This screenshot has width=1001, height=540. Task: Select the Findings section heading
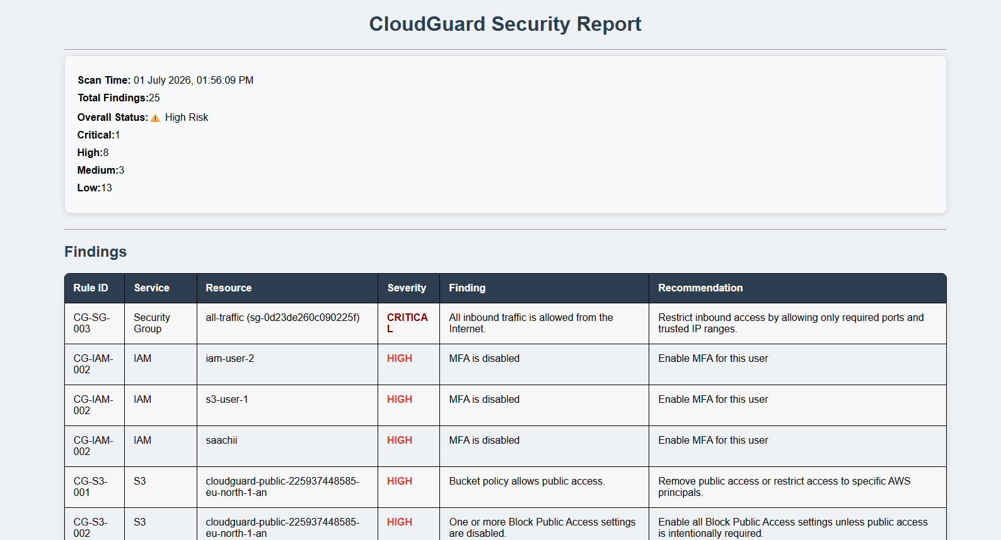(x=96, y=252)
